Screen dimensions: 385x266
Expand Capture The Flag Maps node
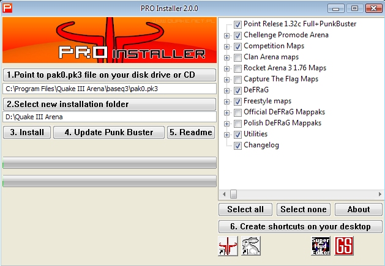click(226, 79)
